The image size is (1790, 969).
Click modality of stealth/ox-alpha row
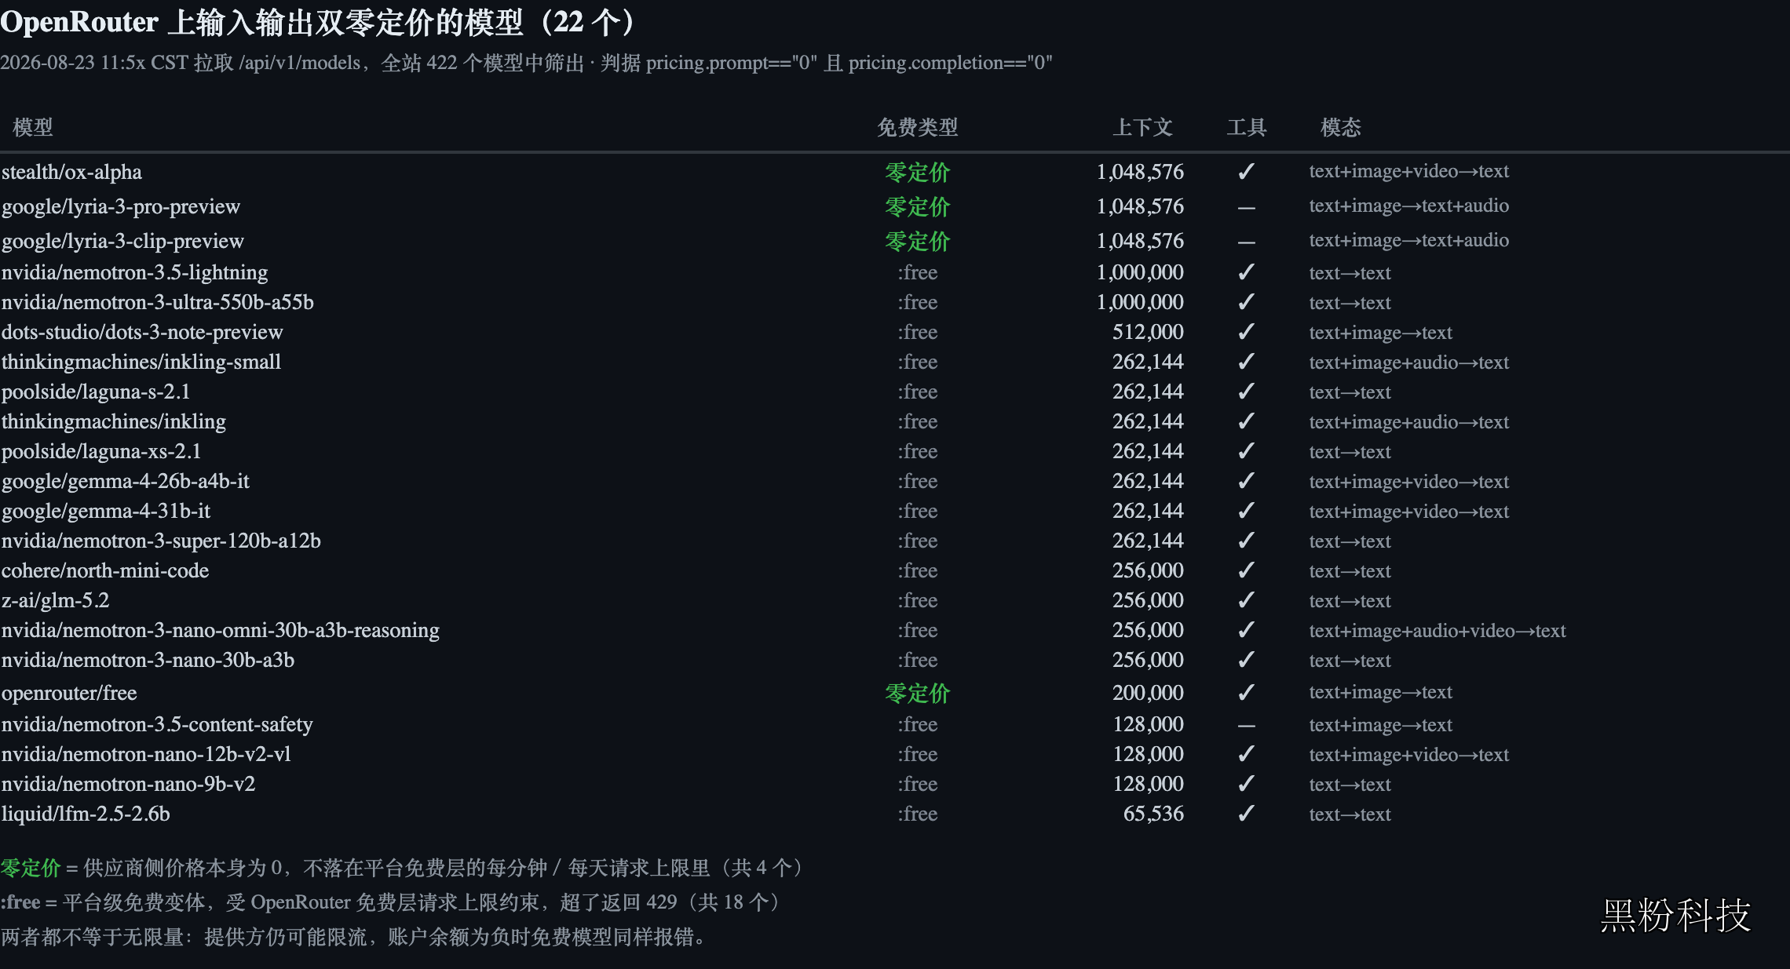[1409, 170]
